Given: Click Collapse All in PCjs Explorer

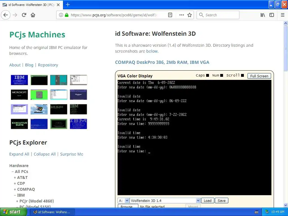Looking at the screenshot, I should (x=45, y=154).
